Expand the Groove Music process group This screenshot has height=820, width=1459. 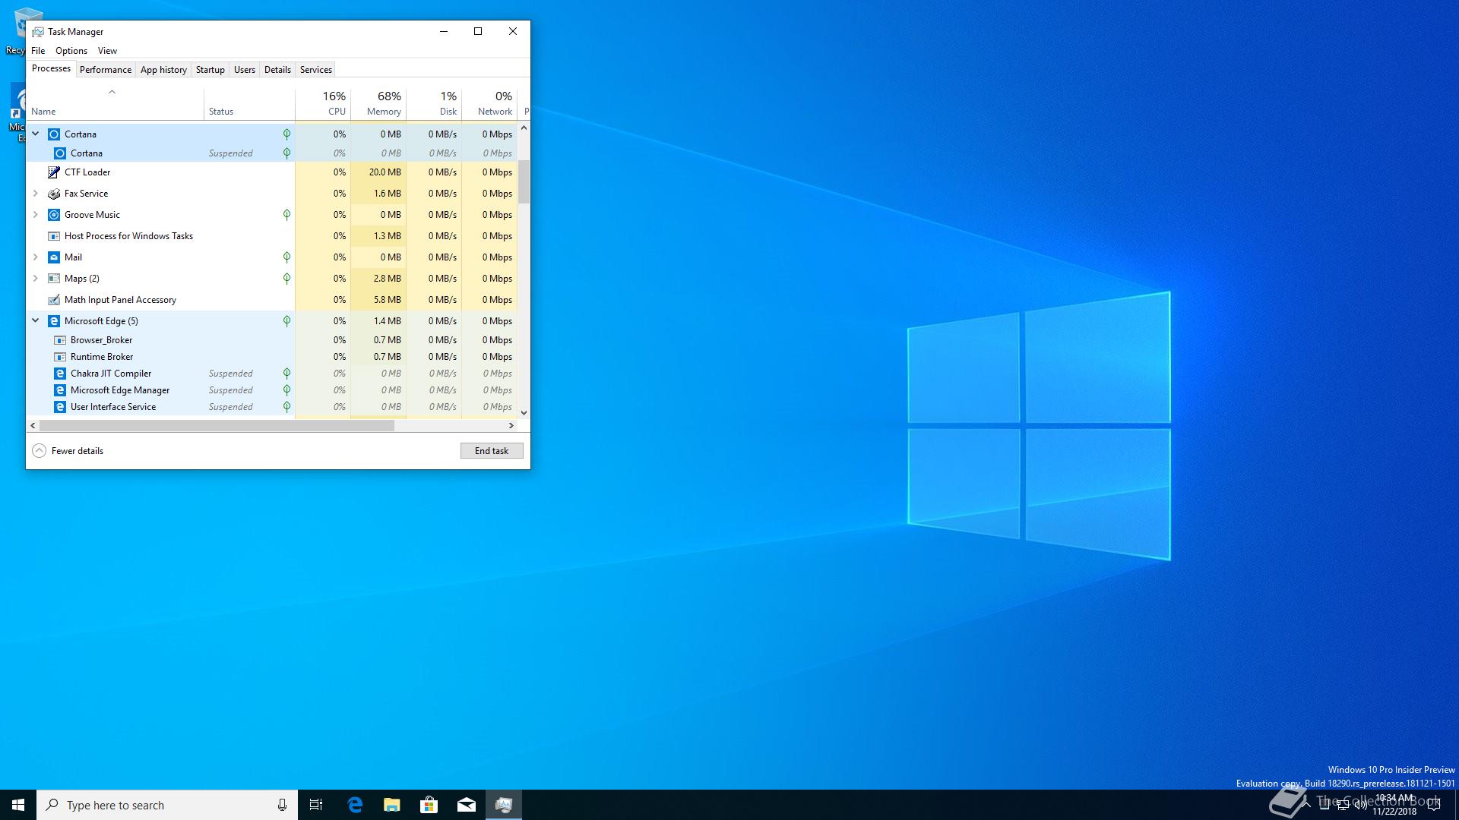point(35,215)
